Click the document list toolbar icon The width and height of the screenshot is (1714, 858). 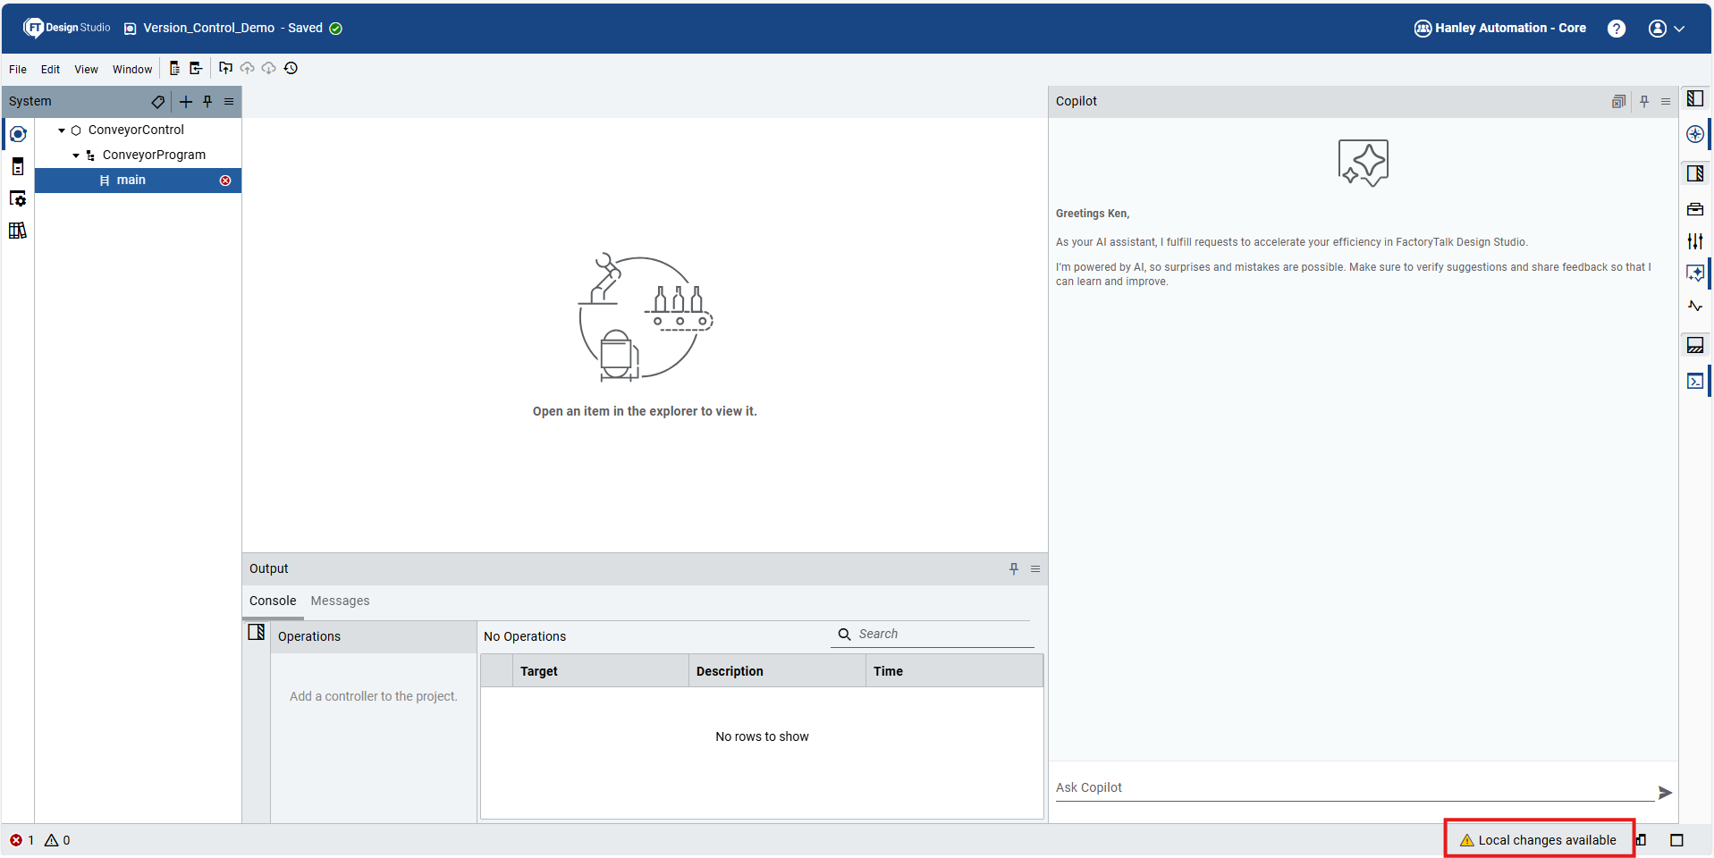pos(174,69)
